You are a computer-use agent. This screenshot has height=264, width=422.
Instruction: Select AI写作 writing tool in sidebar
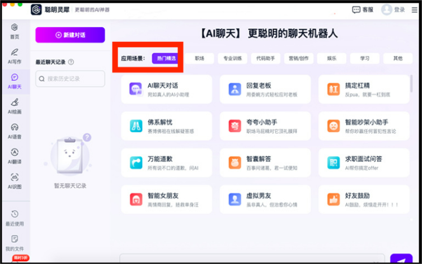(14, 55)
